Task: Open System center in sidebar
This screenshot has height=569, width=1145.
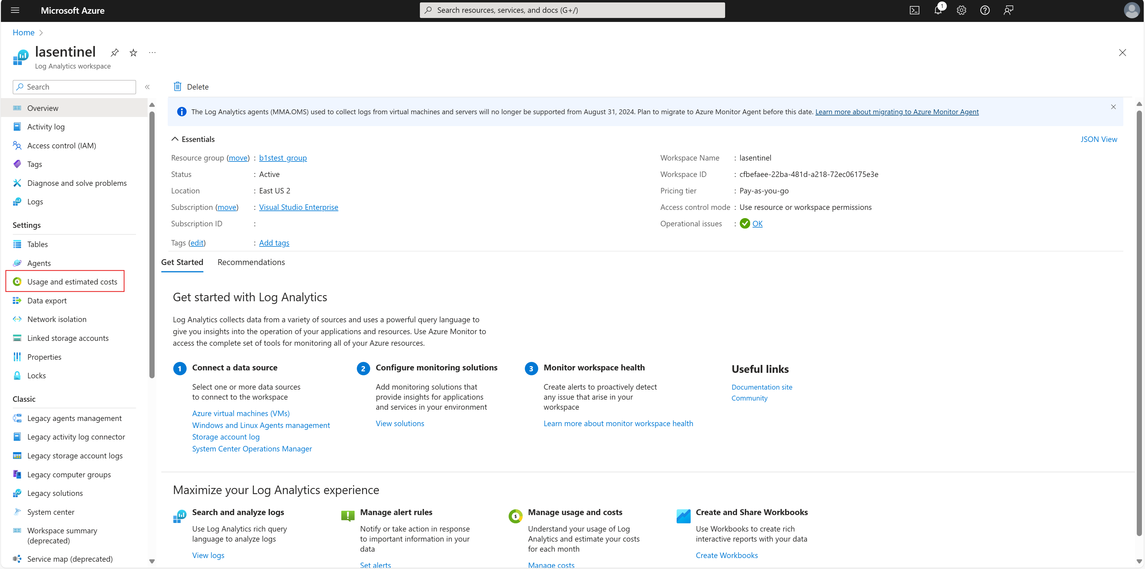Action: coord(51,512)
